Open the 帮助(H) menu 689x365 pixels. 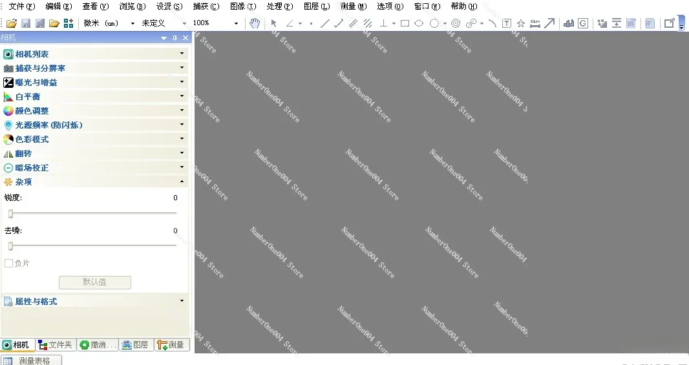click(x=464, y=6)
